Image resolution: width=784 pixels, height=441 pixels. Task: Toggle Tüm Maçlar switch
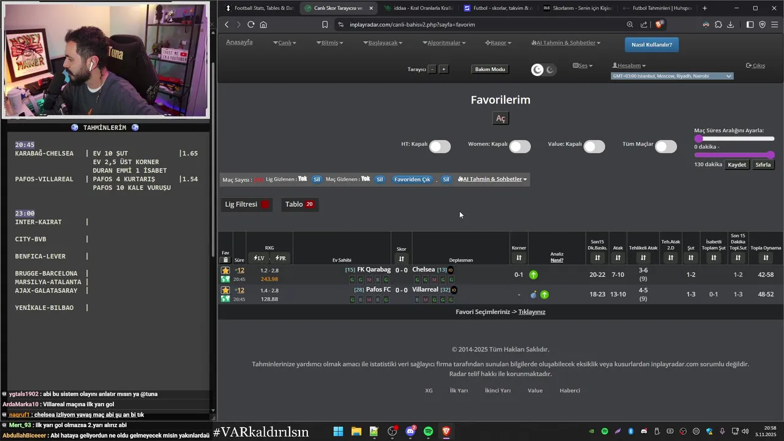[x=666, y=146]
